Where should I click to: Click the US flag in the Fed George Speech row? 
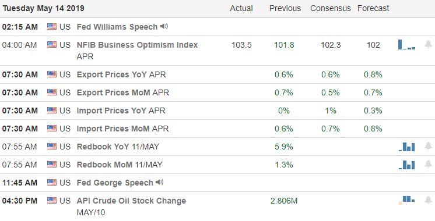(x=51, y=182)
